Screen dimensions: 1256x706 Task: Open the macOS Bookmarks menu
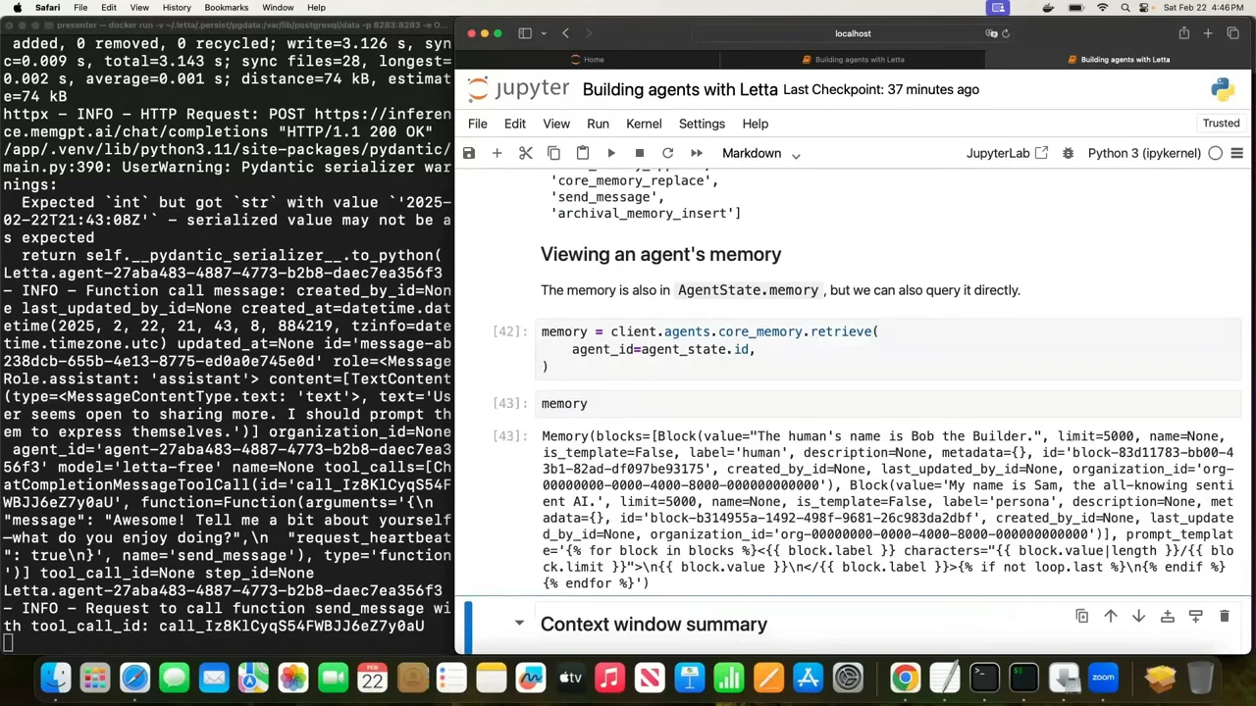226,8
